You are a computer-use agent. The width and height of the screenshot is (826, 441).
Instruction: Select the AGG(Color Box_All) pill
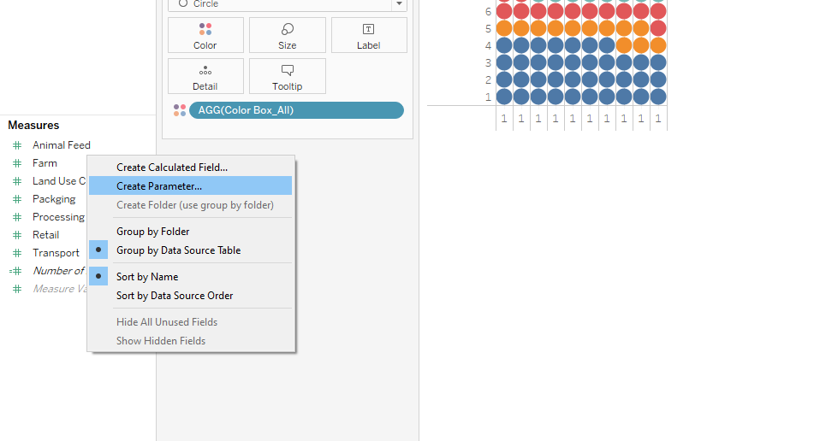296,110
